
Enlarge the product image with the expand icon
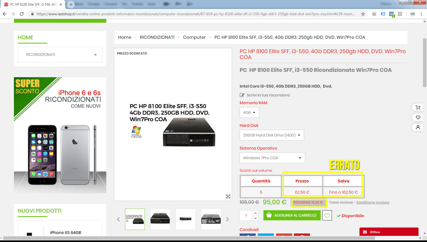228,197
